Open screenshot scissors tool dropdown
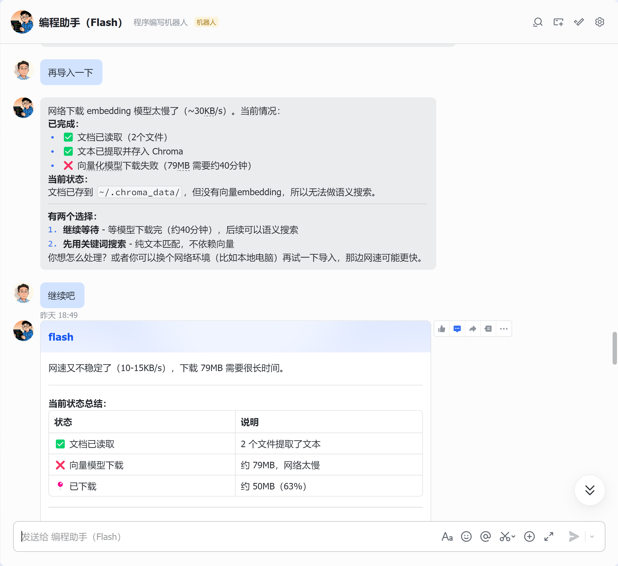The width and height of the screenshot is (618, 566). 507,537
